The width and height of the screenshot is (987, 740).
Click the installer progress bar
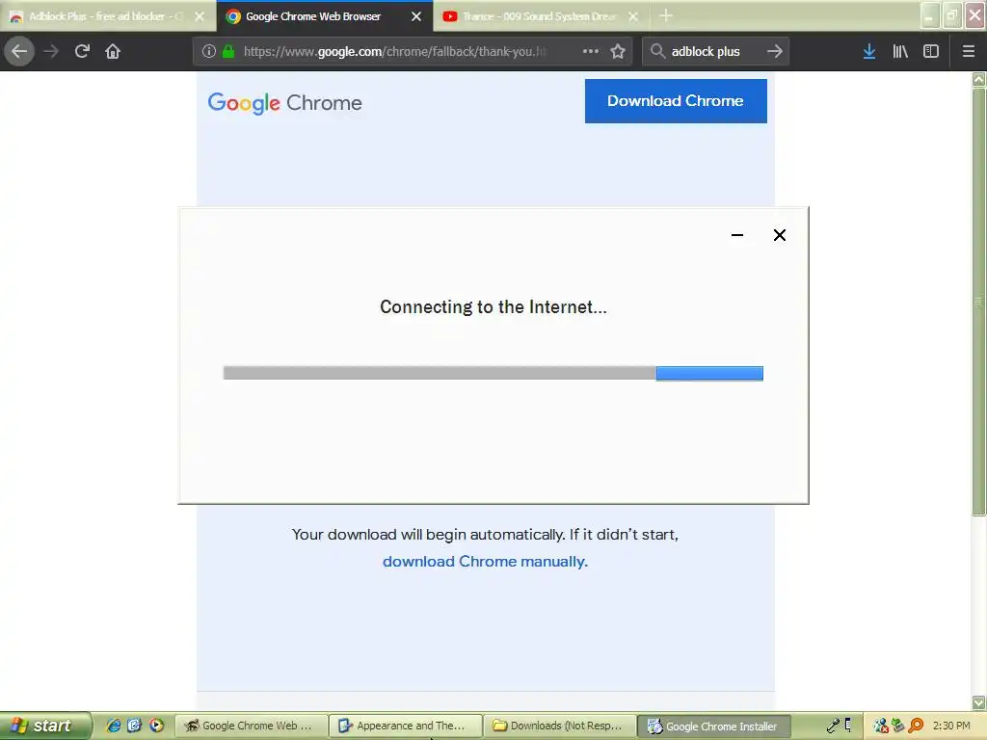[493, 373]
